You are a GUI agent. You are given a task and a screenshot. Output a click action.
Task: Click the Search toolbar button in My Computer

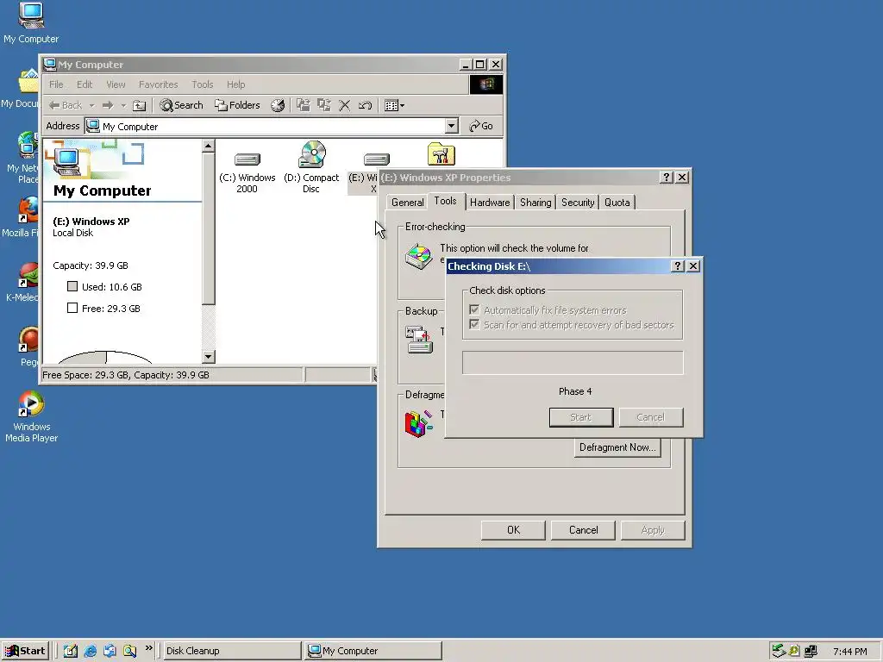coord(181,105)
